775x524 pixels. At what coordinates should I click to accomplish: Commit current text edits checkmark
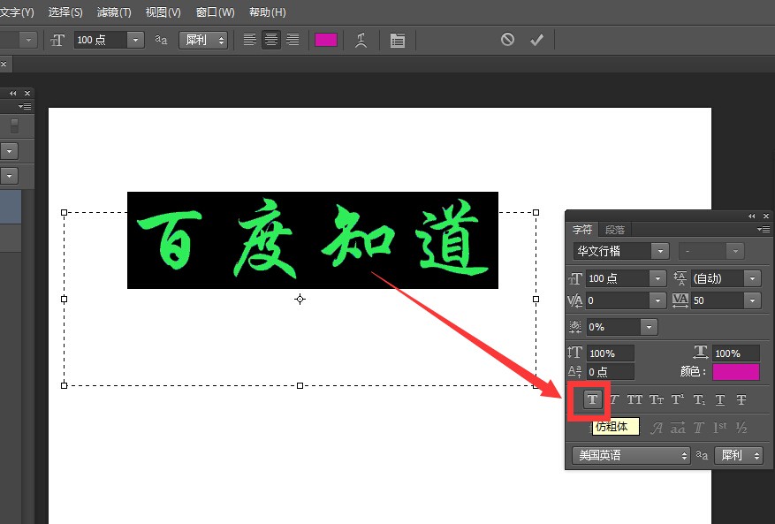536,40
